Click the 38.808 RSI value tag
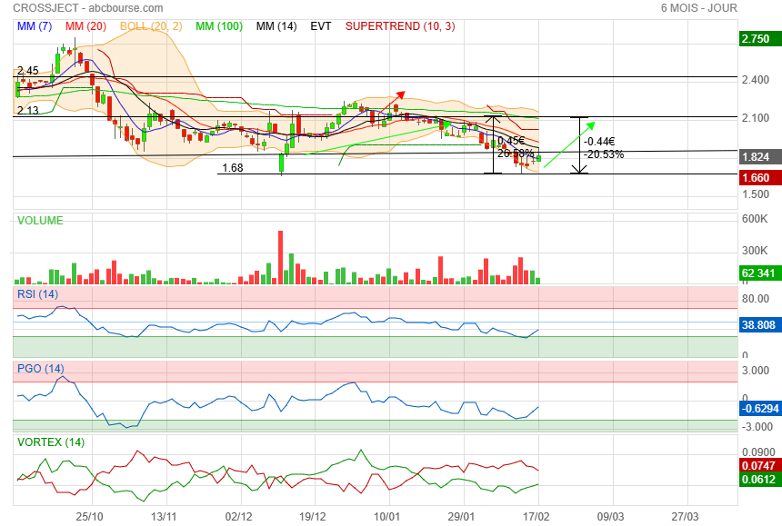 (x=758, y=325)
